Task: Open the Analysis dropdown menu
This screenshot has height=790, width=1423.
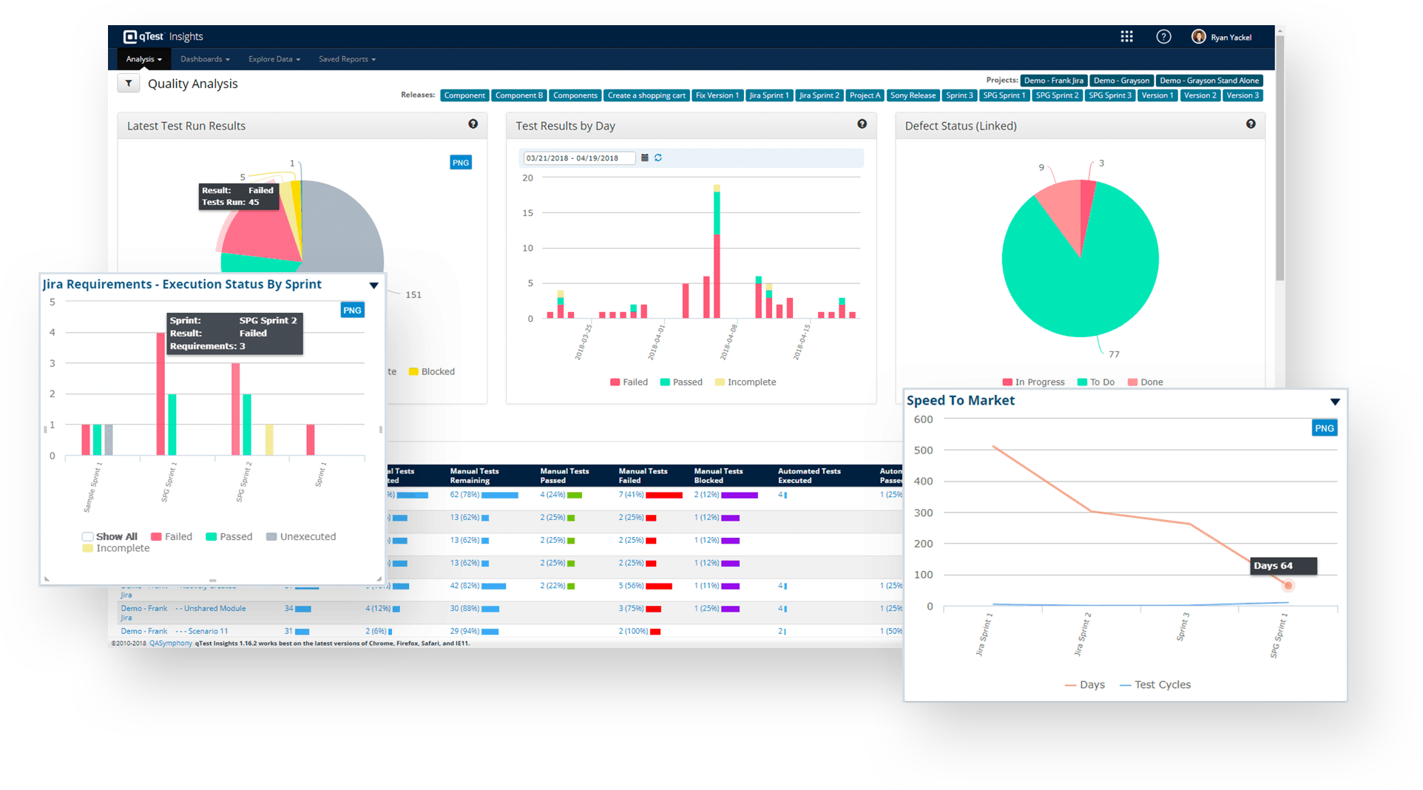Action: (143, 59)
